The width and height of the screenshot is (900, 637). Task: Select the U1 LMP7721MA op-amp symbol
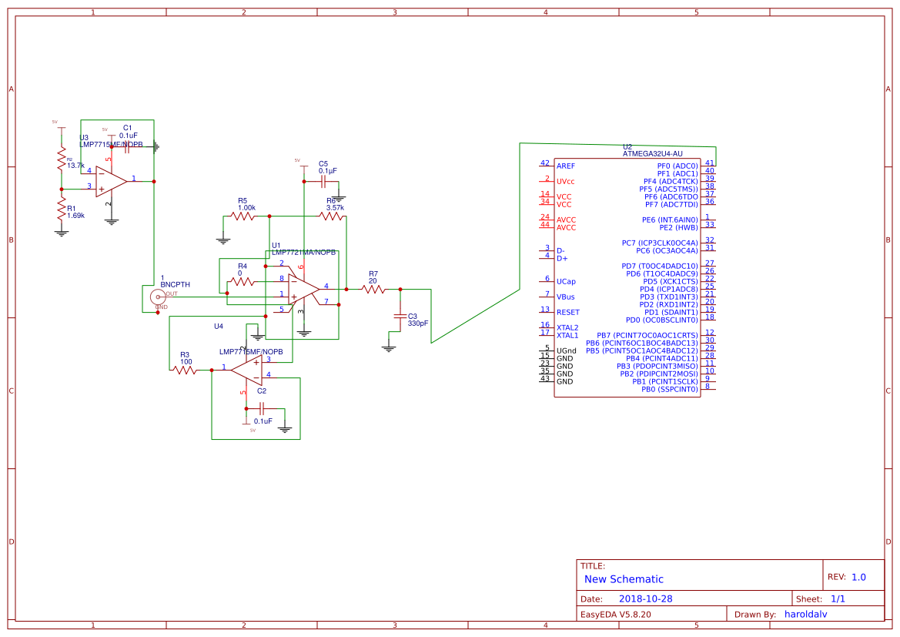303,287
